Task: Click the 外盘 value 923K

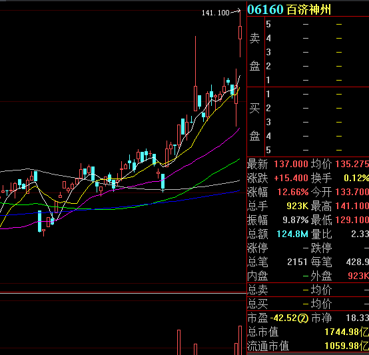Action: point(358,276)
